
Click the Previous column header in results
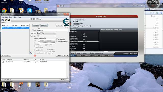click(x=25, y=25)
